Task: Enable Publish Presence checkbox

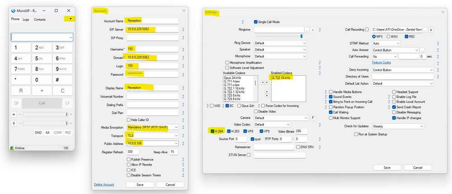Action: coord(128,159)
